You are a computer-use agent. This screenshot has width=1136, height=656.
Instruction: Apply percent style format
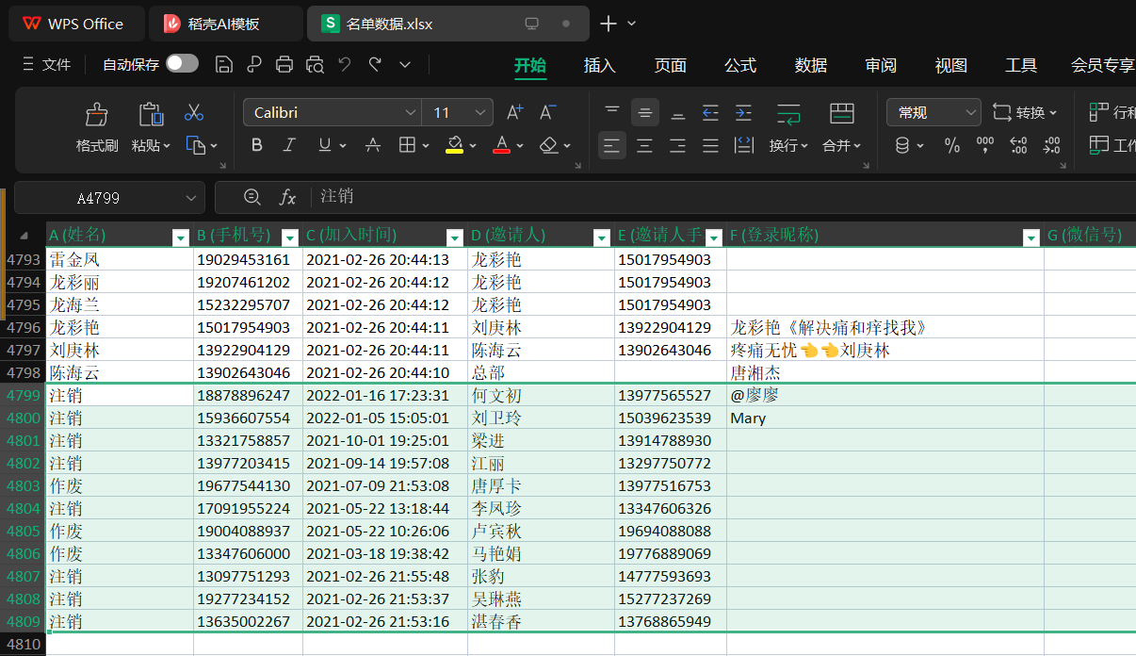(952, 145)
